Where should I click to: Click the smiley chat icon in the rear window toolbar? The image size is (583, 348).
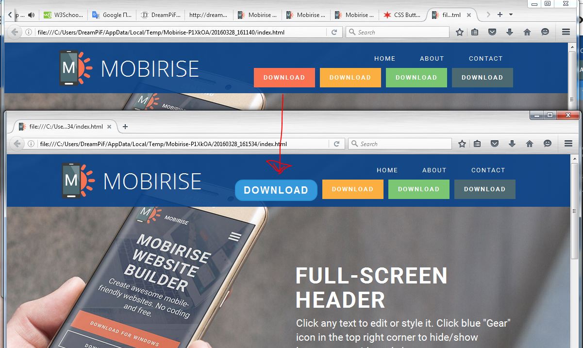click(545, 32)
